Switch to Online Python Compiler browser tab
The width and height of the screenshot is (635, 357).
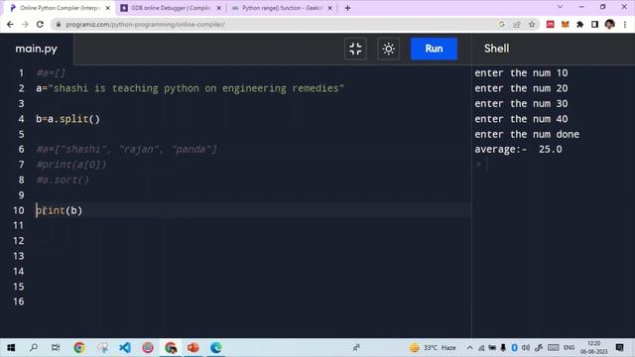click(59, 8)
